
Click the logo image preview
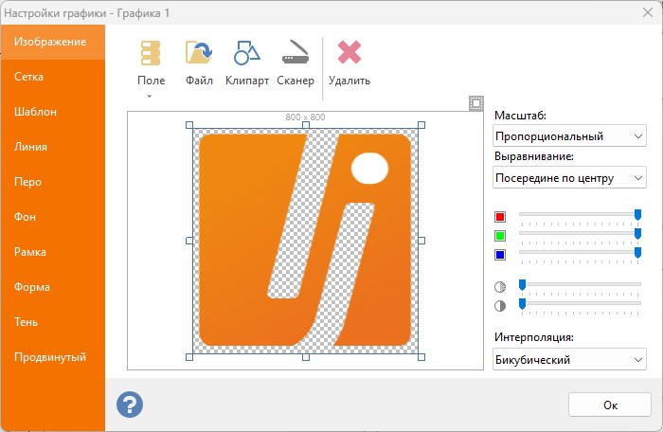[305, 241]
